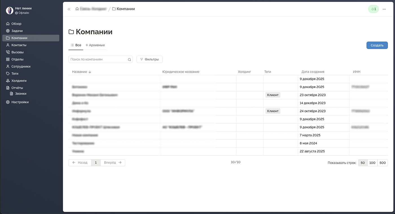Open notifications bell badge
This screenshot has width=395, height=214.
point(373,9)
